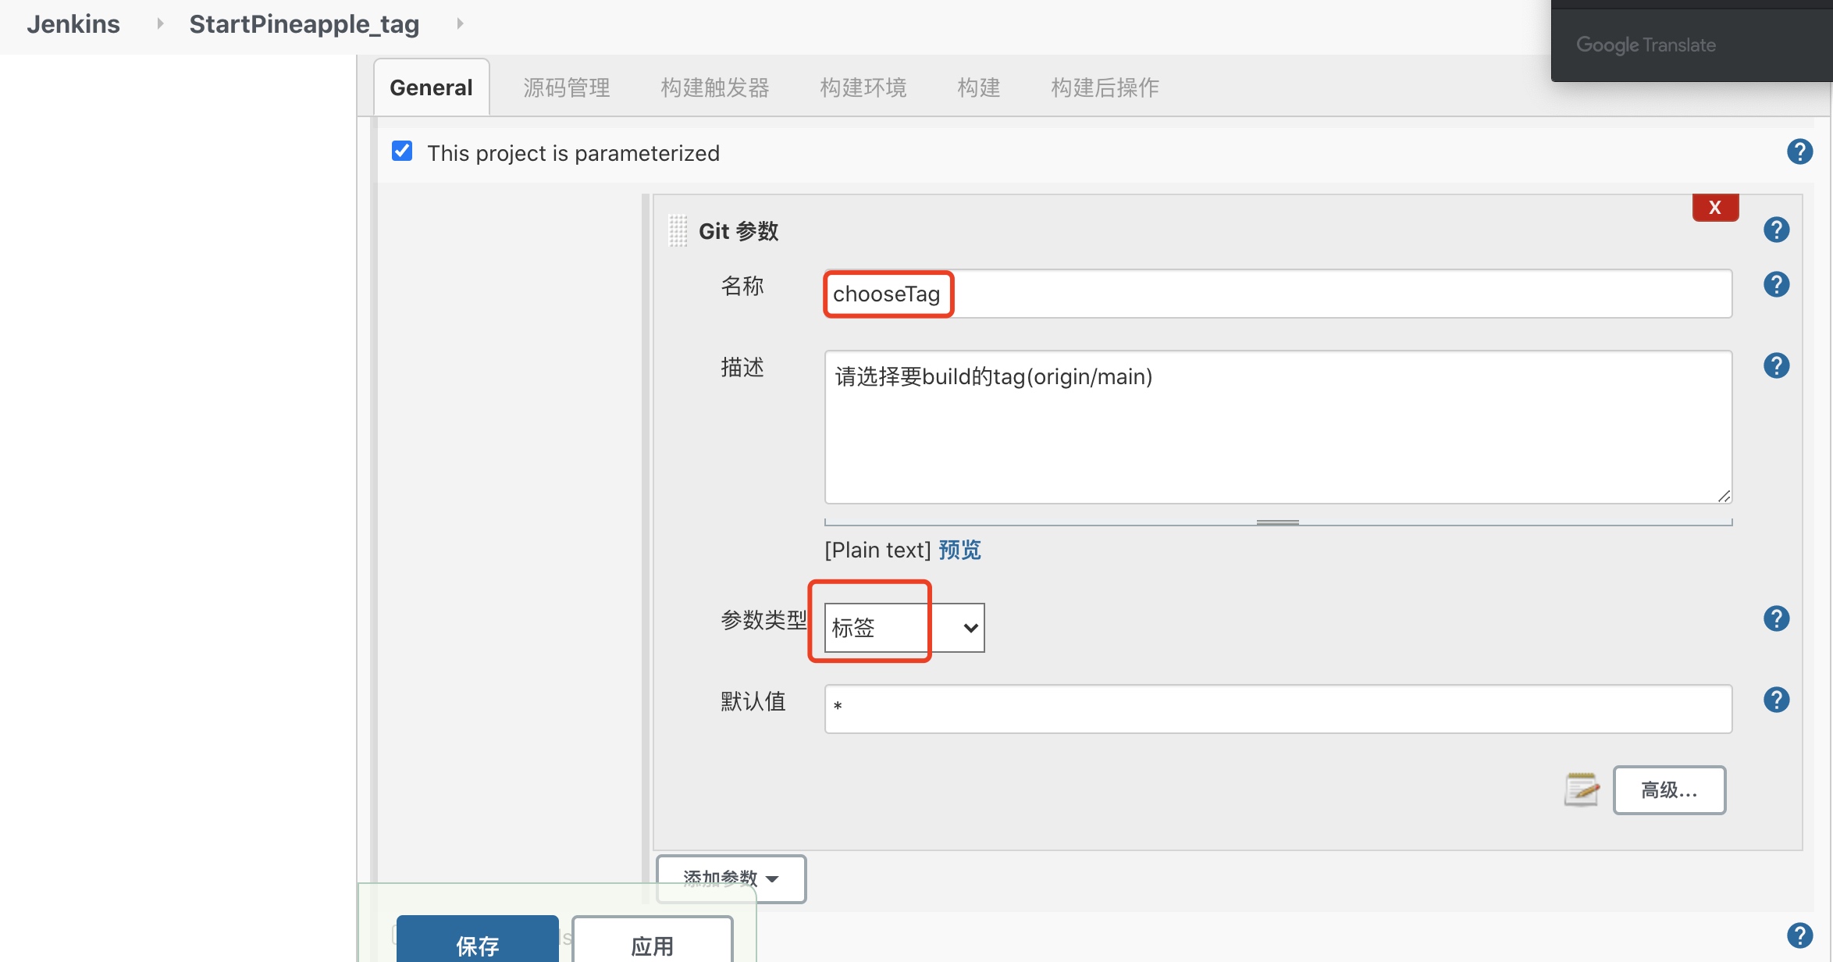The width and height of the screenshot is (1833, 962).
Task: Grab the Git 参数 drag handle
Action: click(678, 231)
